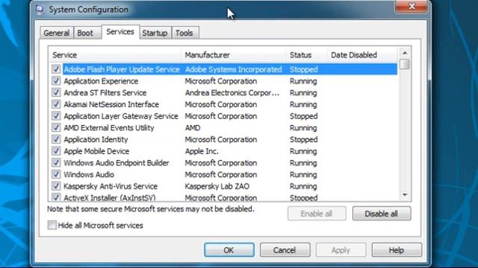This screenshot has width=478, height=268.
Task: Click the Cancel button
Action: [285, 250]
